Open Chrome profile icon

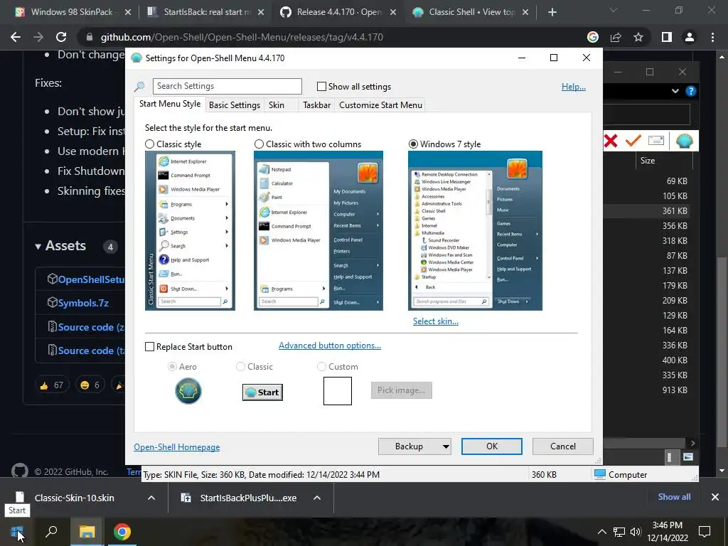coord(690,37)
